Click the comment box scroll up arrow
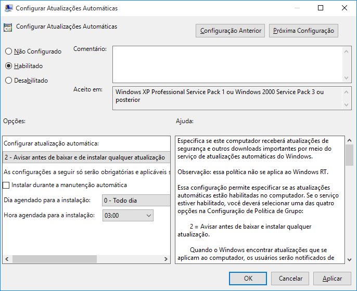Viewport: 357px width, 291px height. (x=346, y=51)
